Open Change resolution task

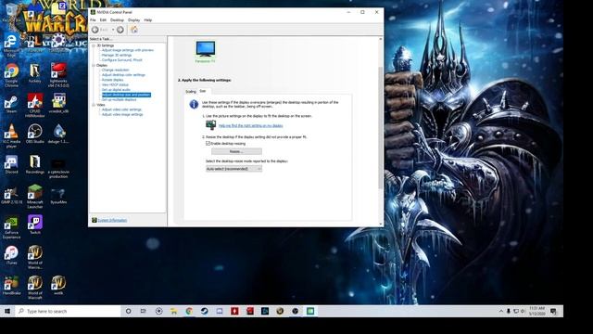tap(115, 71)
